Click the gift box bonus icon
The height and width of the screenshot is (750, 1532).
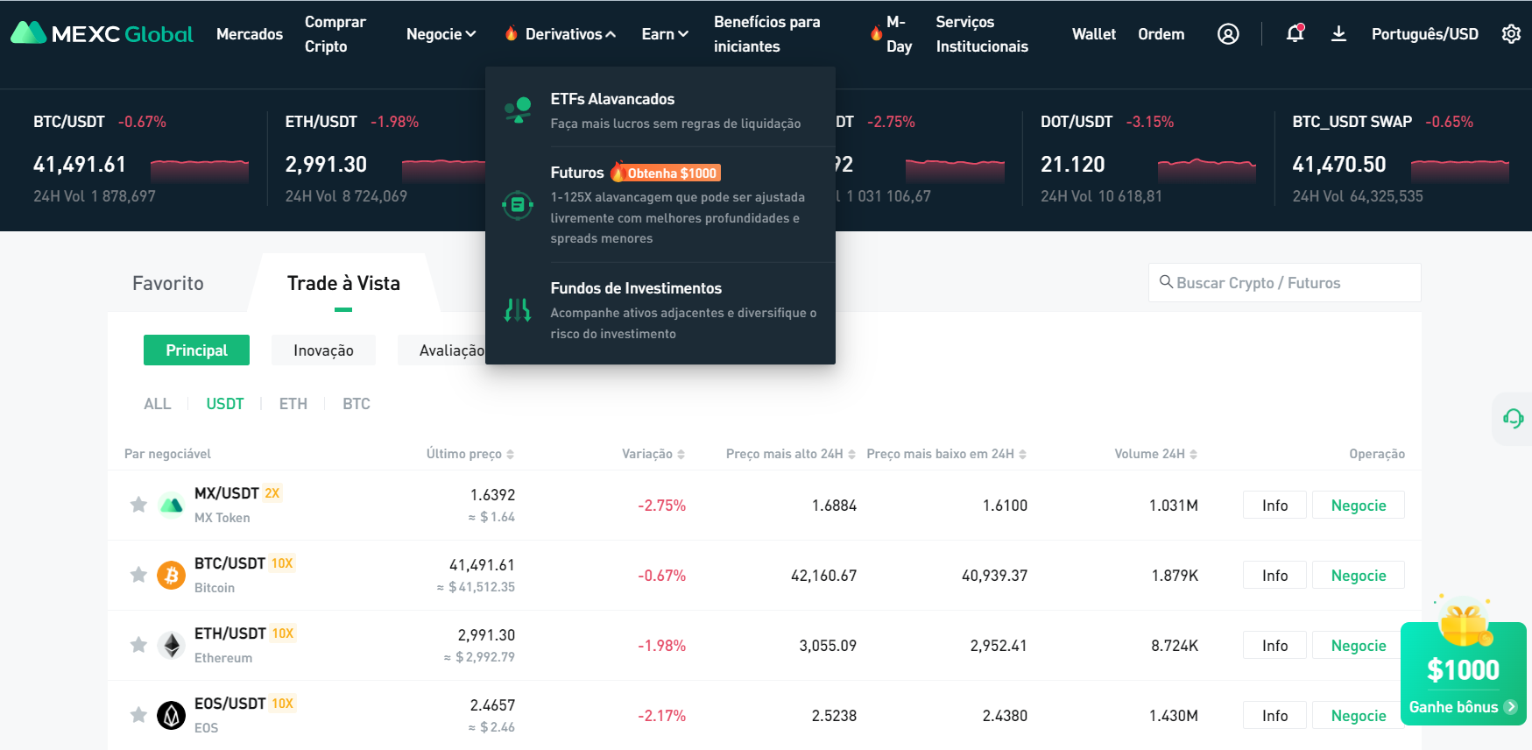tap(1464, 622)
